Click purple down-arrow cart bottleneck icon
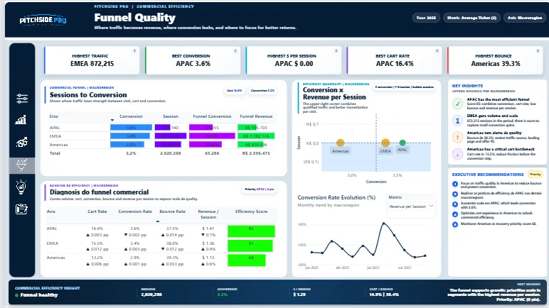 [x=457, y=154]
